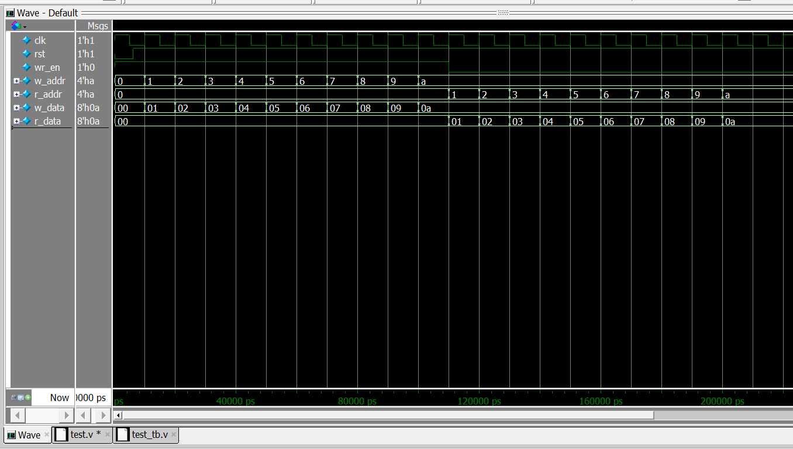793x449 pixels.
Task: Click the Now time value in ps
Action: pos(92,398)
